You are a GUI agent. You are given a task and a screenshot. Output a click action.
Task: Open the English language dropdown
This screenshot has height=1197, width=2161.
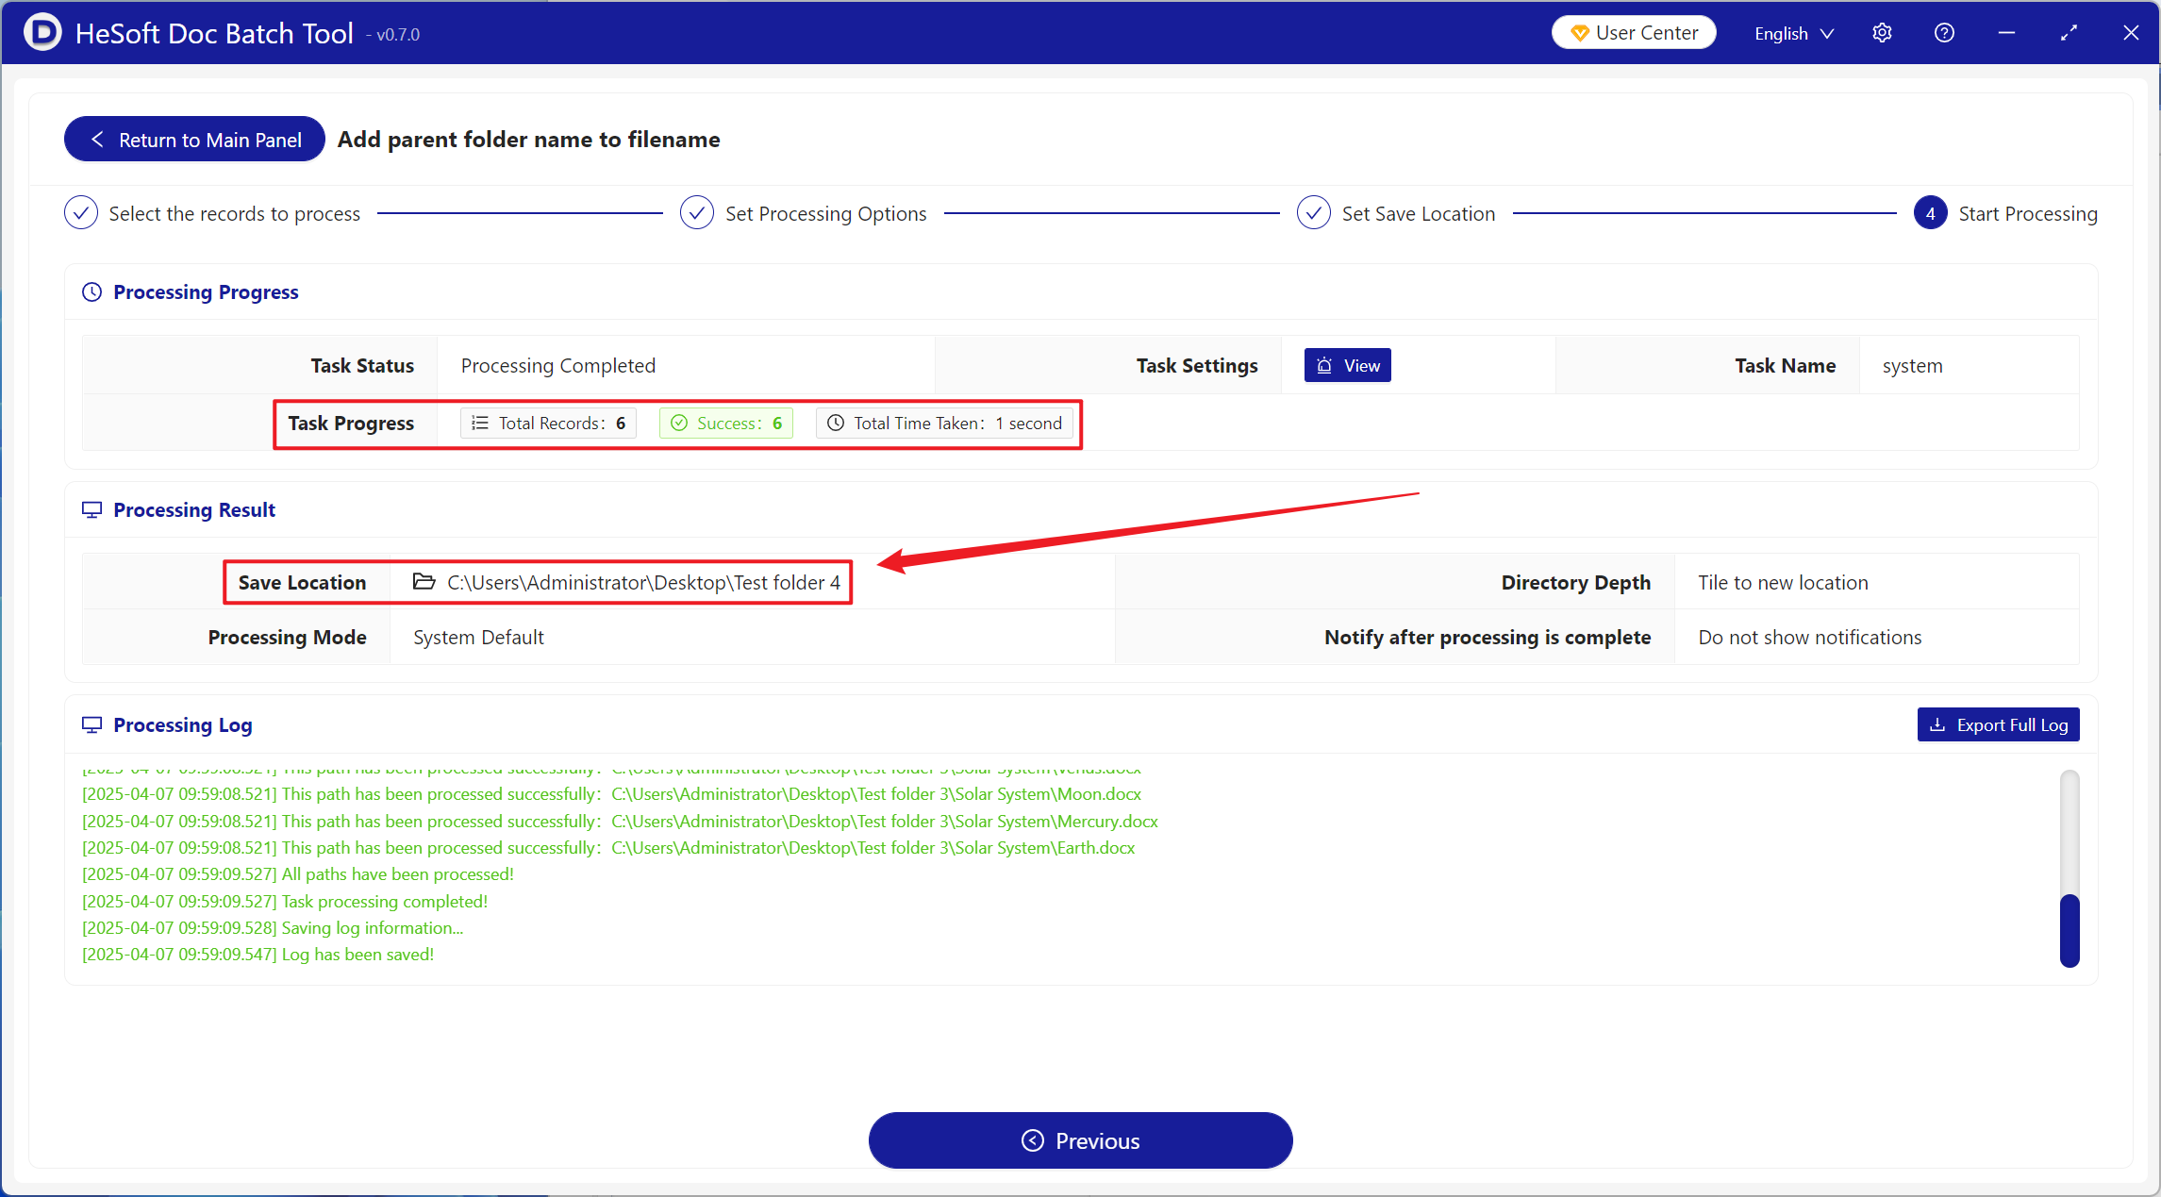[x=1793, y=33]
